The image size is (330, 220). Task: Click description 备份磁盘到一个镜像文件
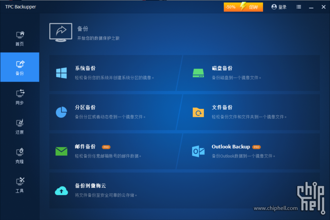pos(236,77)
